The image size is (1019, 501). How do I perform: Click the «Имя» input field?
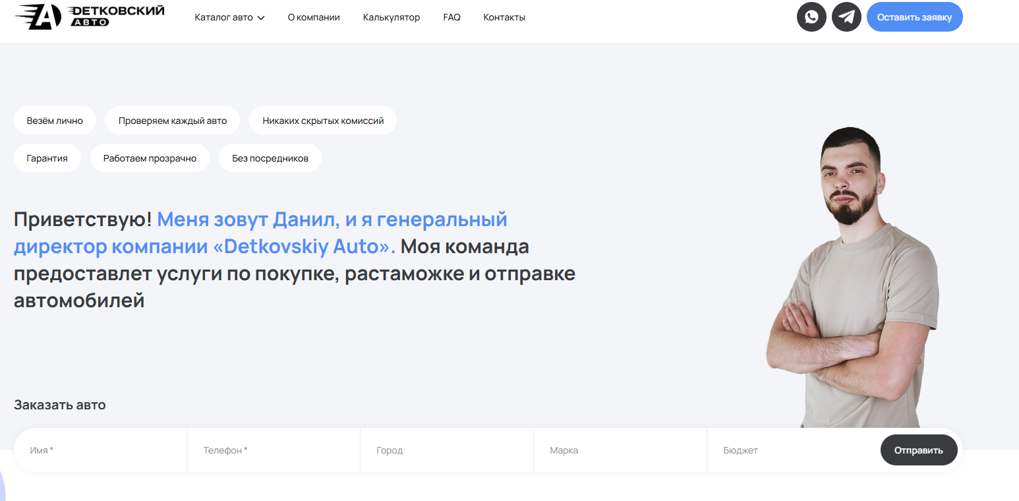tap(99, 450)
